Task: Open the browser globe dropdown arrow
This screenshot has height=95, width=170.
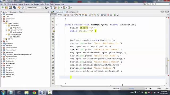Action: (x=49, y=8)
